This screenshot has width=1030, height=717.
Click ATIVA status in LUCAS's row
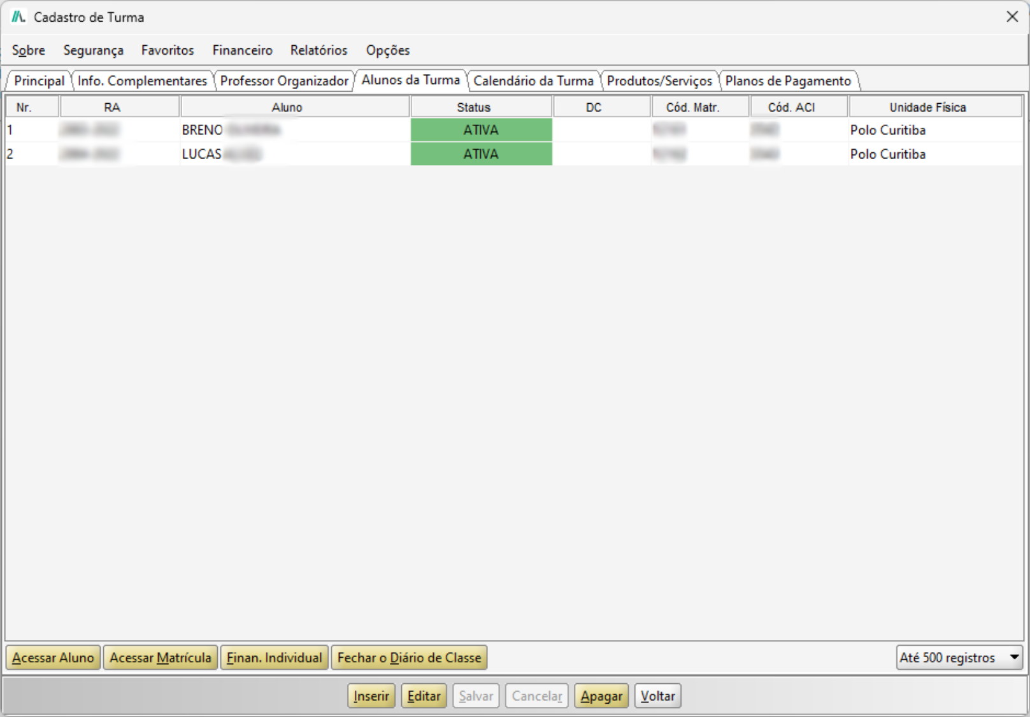point(481,154)
